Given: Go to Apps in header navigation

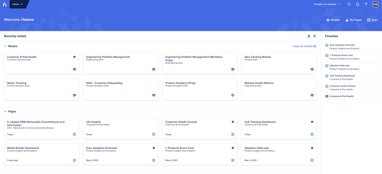Looking at the screenshot, I should [372, 20].
